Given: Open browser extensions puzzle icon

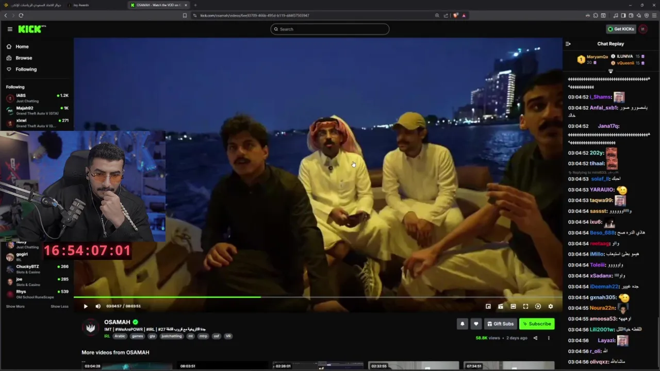Looking at the screenshot, I should point(596,15).
